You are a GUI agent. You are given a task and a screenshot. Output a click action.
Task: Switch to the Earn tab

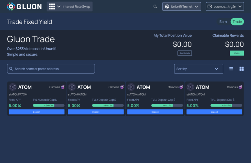tap(223, 22)
